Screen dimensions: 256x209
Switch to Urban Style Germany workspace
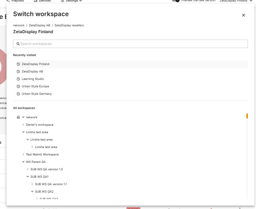(x=132, y=94)
